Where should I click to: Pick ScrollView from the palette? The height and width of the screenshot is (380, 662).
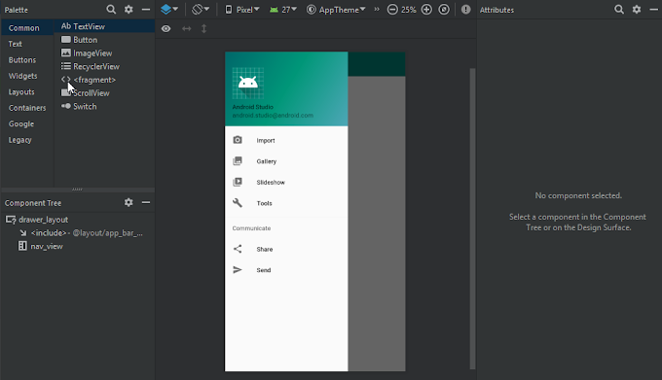tap(105, 93)
